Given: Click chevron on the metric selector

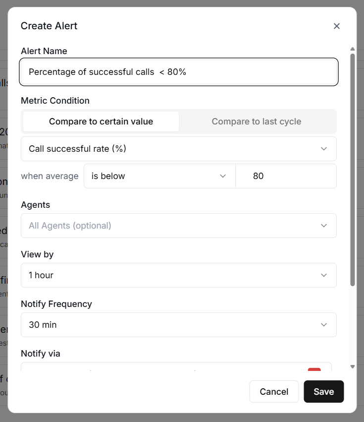Looking at the screenshot, I should (x=324, y=149).
